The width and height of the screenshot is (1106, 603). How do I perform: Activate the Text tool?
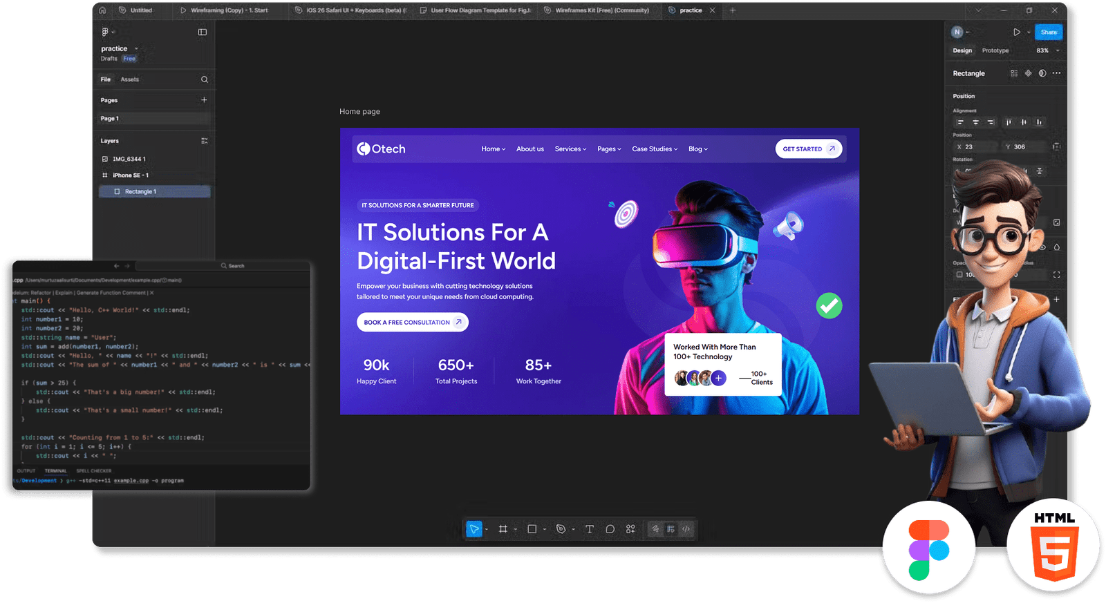pyautogui.click(x=590, y=529)
